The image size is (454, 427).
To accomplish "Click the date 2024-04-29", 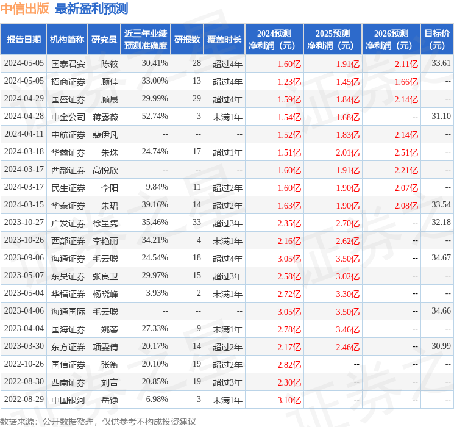I will [x=24, y=98].
